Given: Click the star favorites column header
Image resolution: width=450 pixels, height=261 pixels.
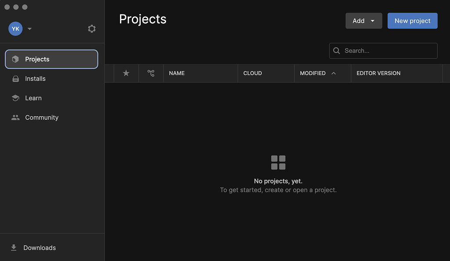Looking at the screenshot, I should [126, 73].
